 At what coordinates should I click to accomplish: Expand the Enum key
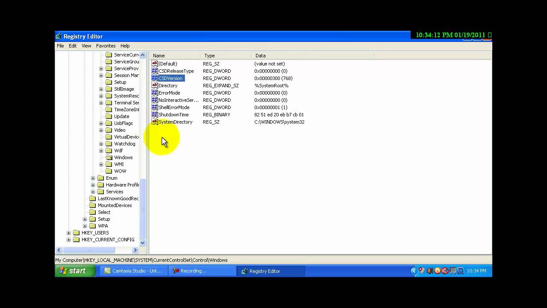click(93, 178)
